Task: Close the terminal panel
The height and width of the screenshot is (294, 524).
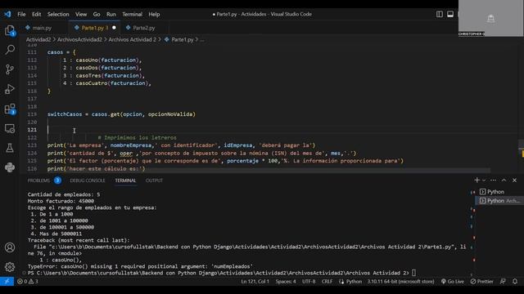Action: [515, 180]
